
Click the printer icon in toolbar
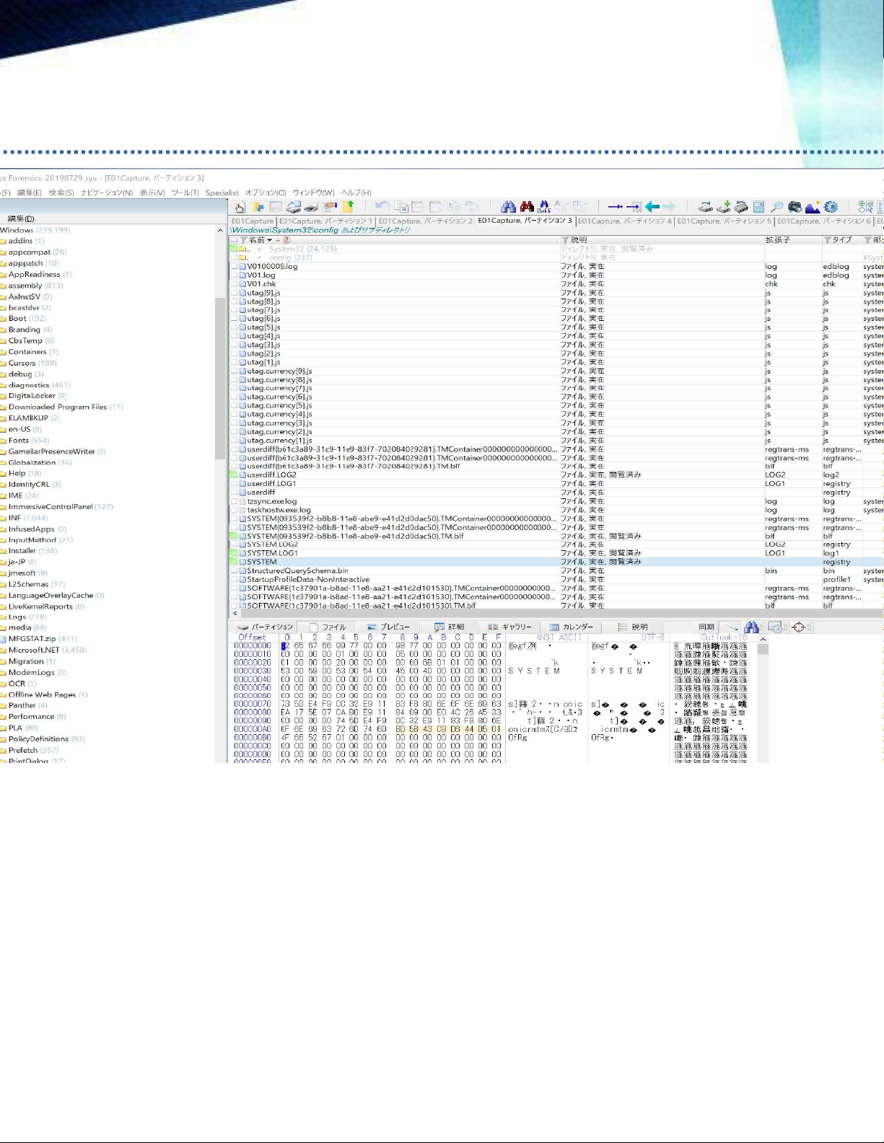(312, 207)
